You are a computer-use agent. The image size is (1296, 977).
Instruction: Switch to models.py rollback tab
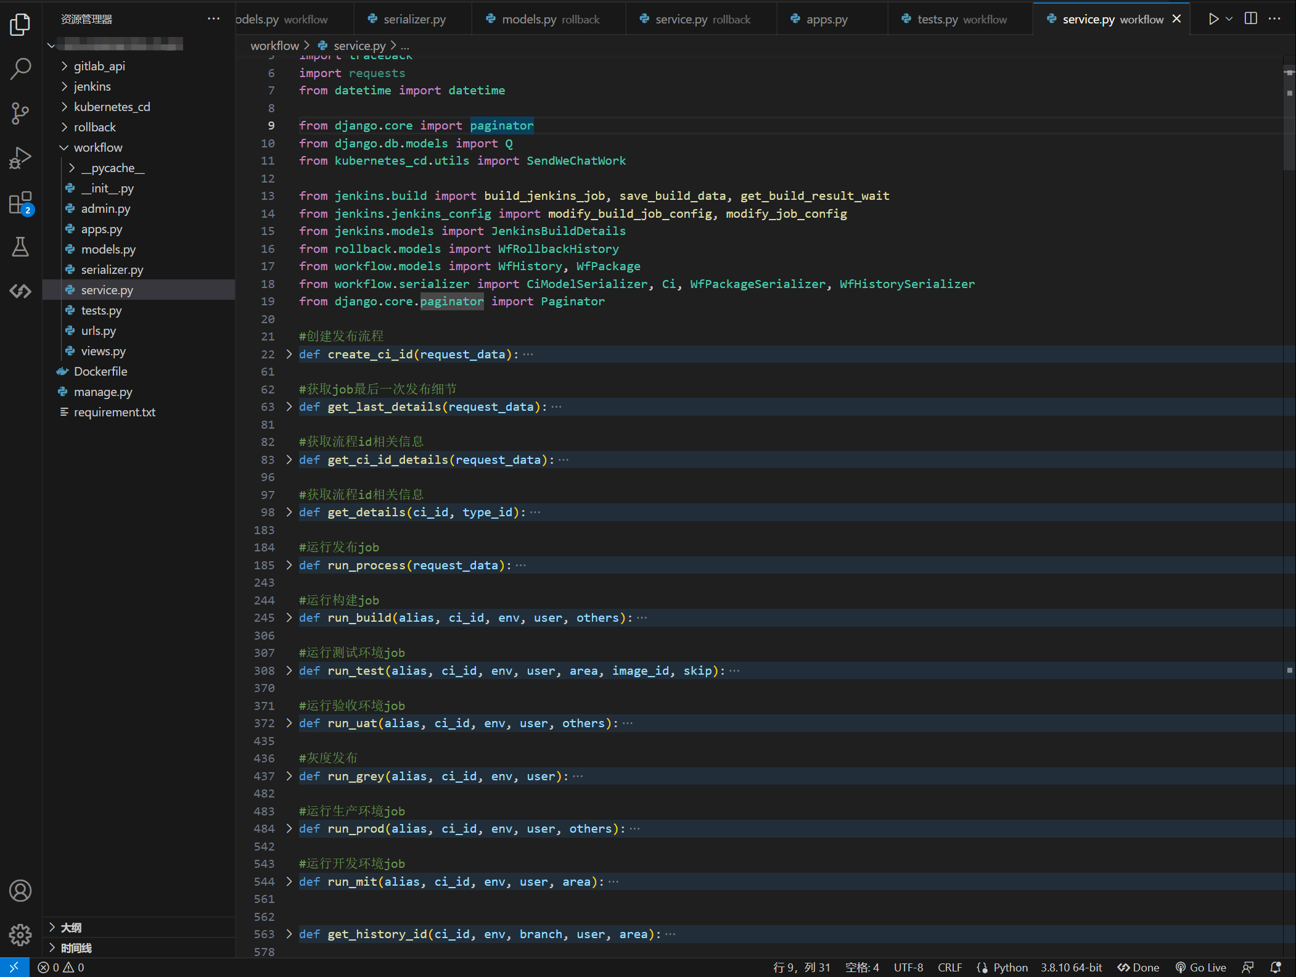click(549, 19)
